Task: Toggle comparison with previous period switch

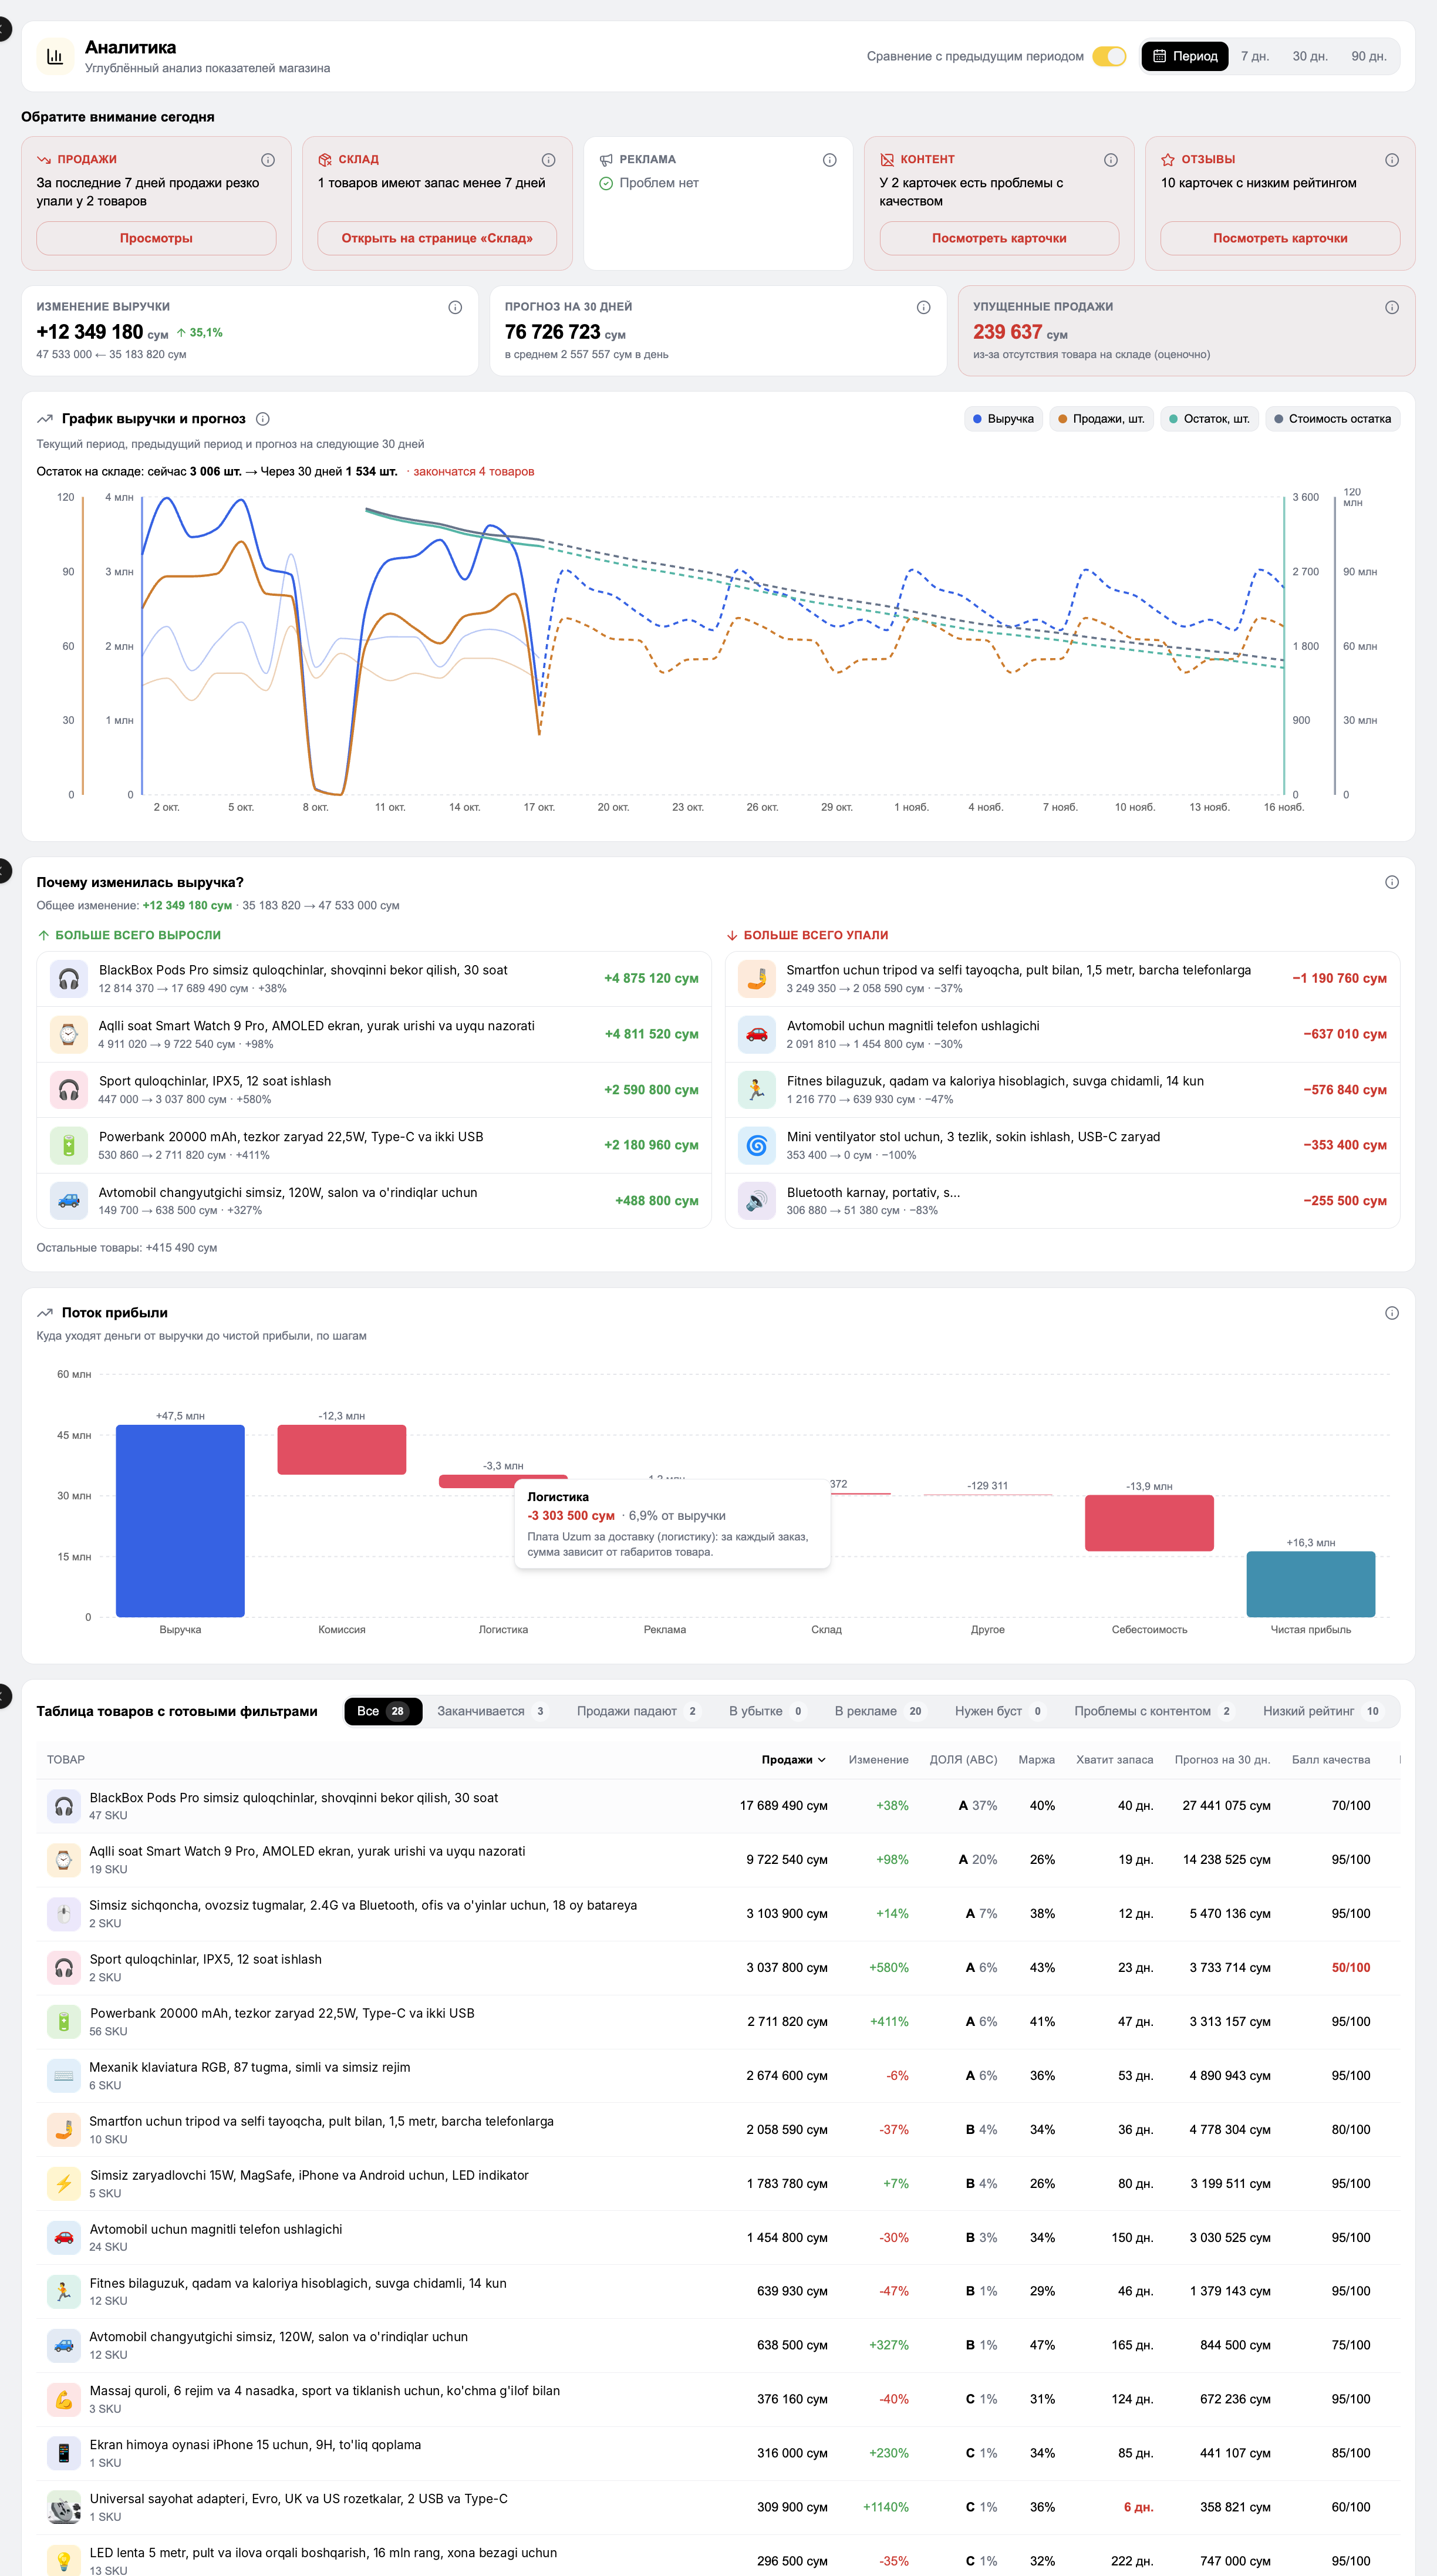Action: tap(1109, 56)
